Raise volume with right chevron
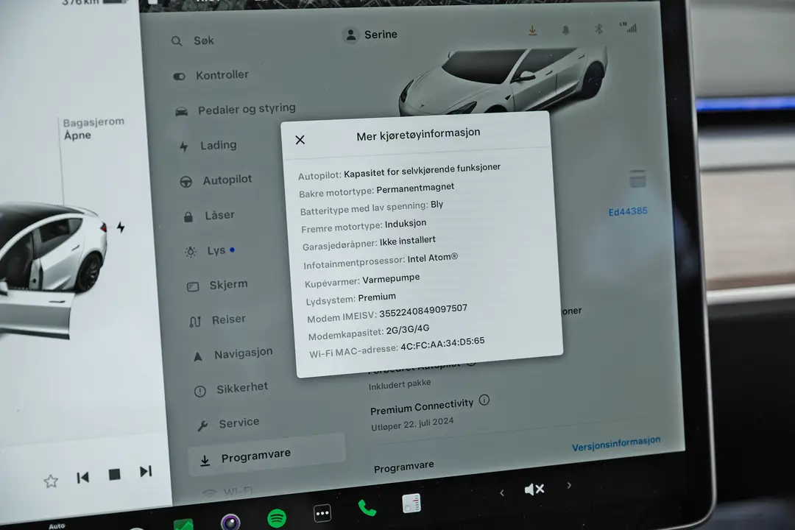This screenshot has width=795, height=530. [x=569, y=485]
